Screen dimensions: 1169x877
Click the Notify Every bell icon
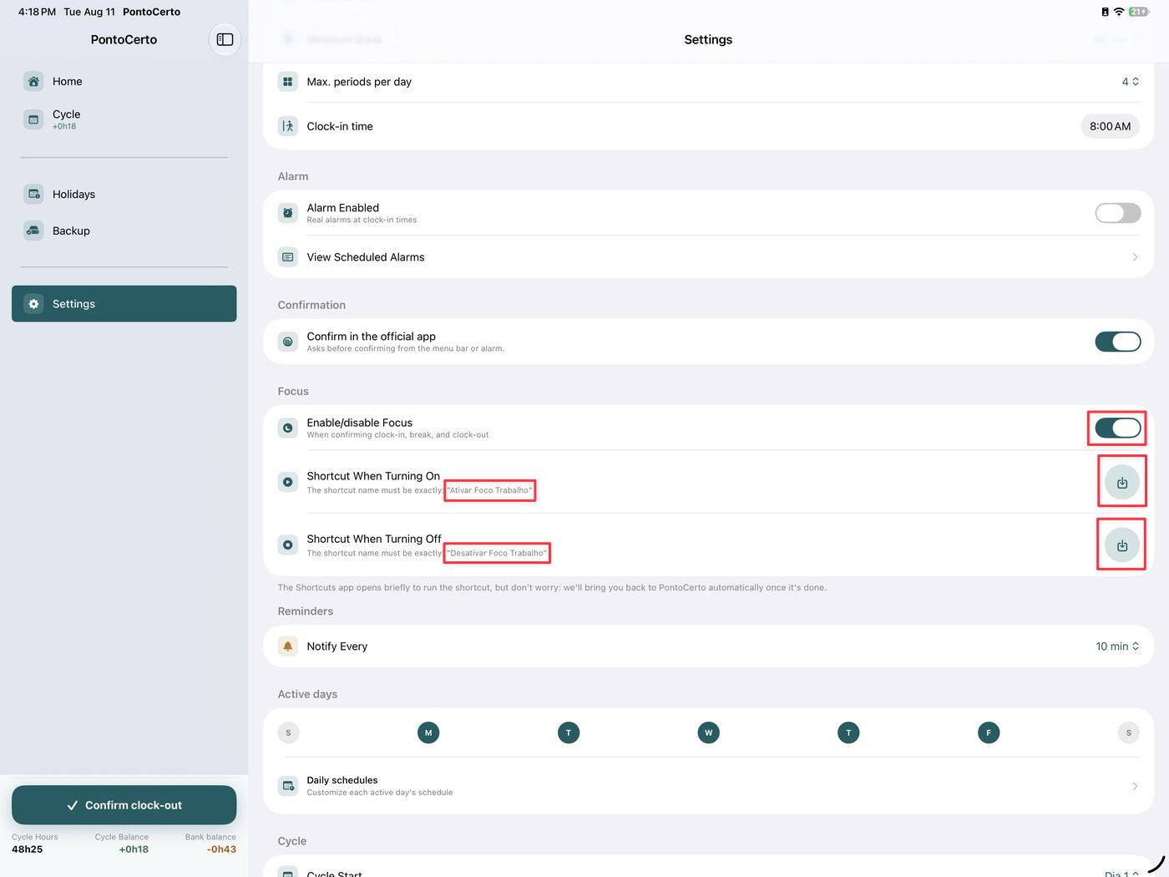288,646
